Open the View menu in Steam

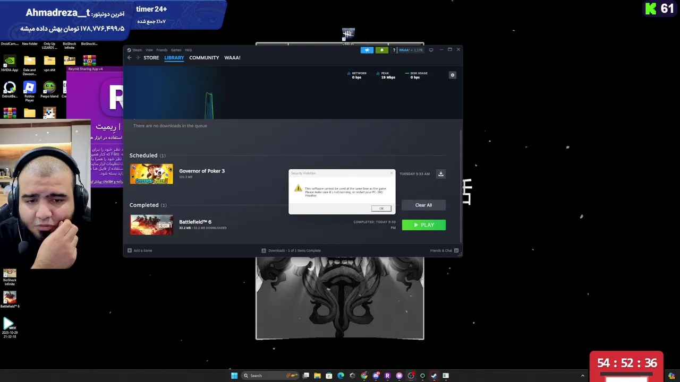(149, 50)
